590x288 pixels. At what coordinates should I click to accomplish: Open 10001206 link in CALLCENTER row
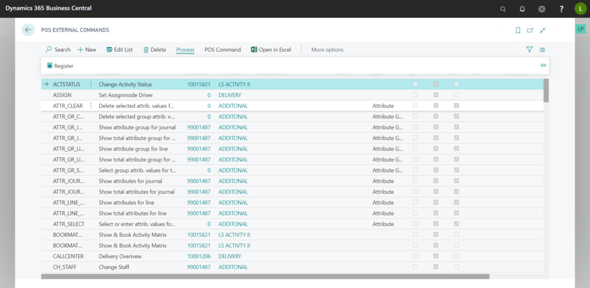[x=199, y=256]
